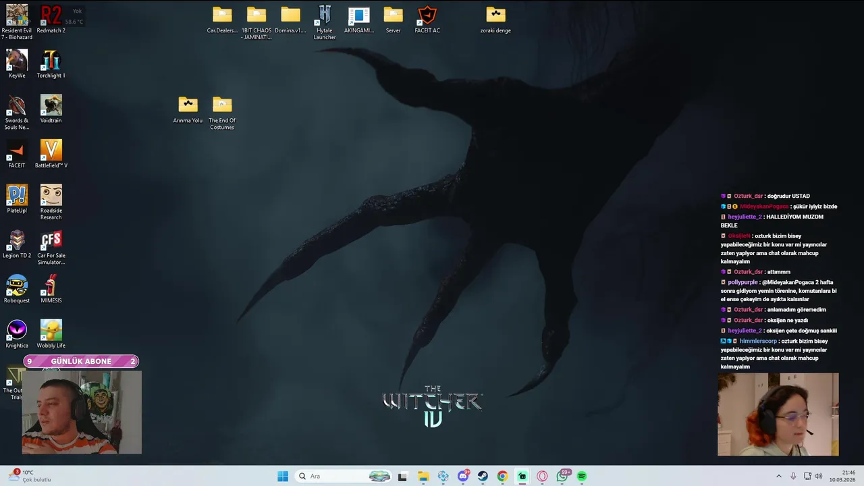
Task: Open File Explorer from the taskbar
Action: pos(423,476)
